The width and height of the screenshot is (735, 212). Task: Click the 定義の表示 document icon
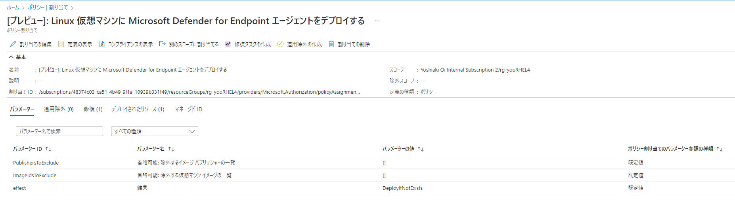pyautogui.click(x=61, y=44)
